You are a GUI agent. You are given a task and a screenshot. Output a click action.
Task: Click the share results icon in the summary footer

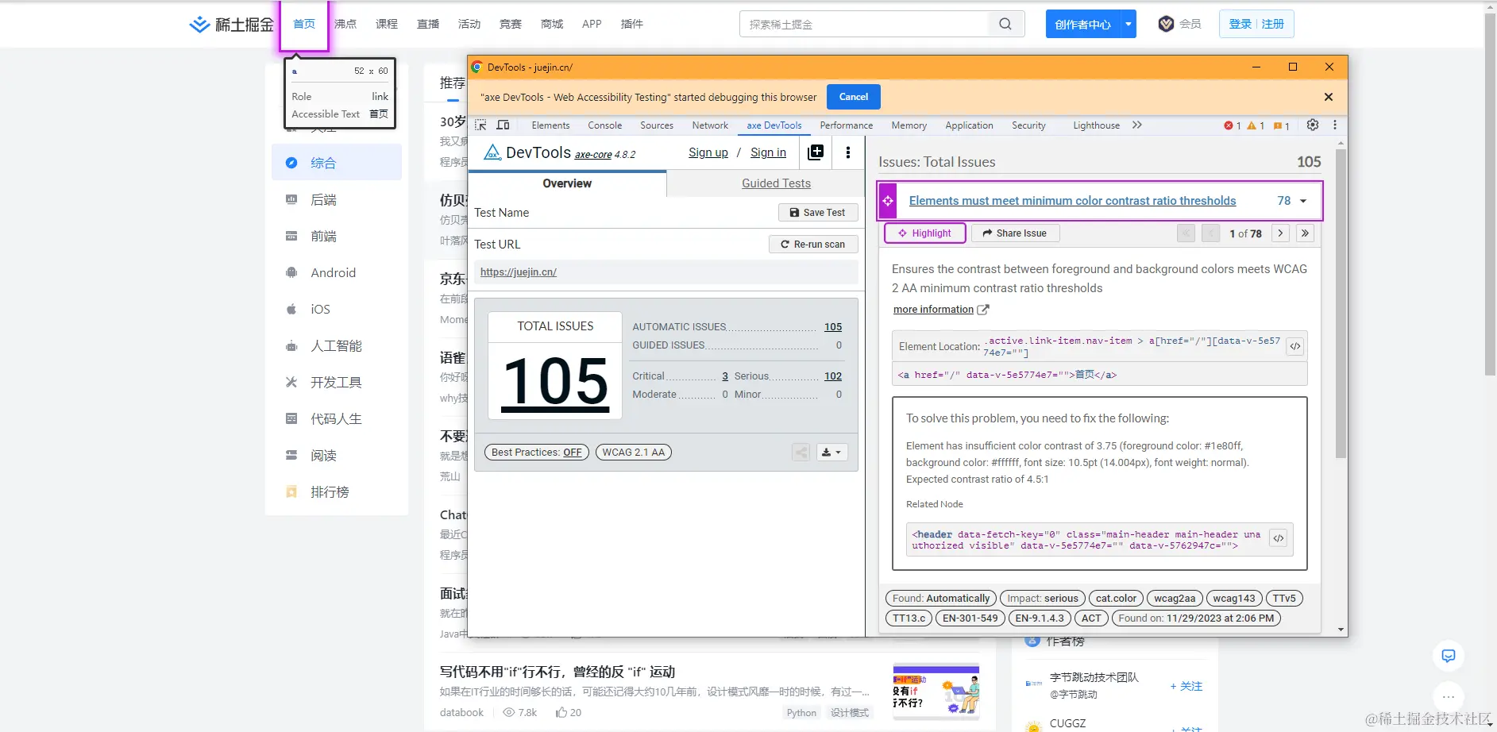pos(801,453)
